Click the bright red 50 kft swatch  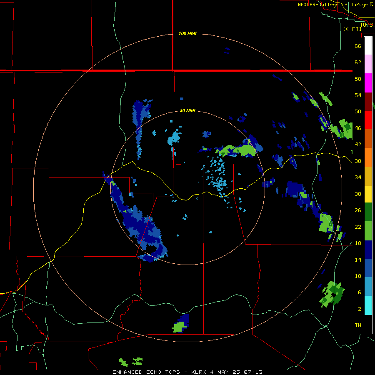368,120
